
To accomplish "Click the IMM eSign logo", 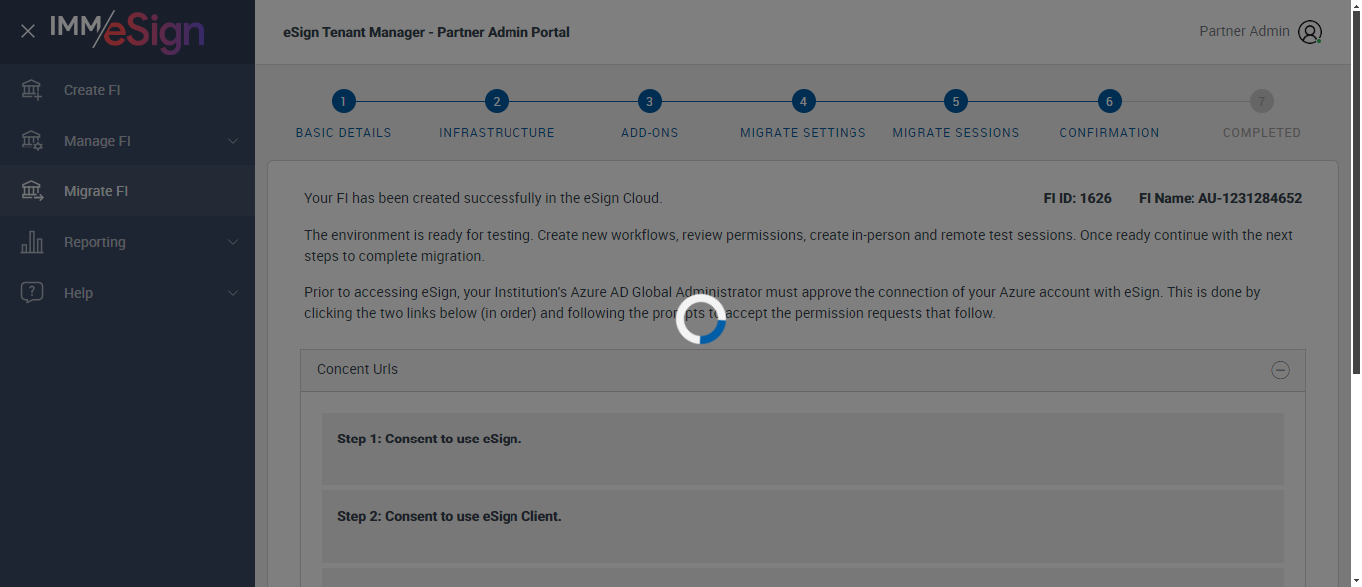I will coord(128,31).
